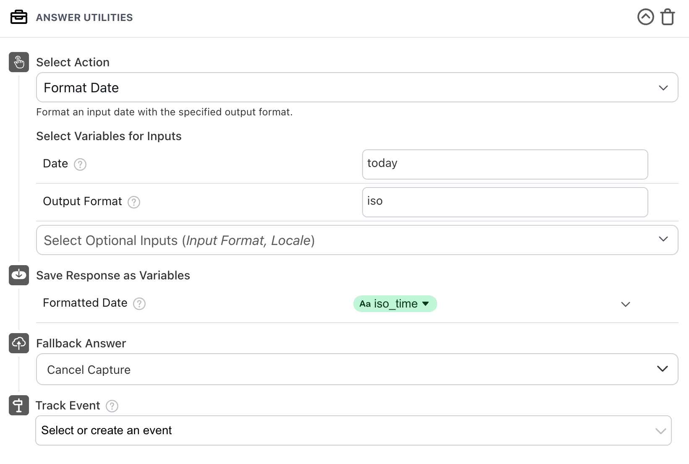Show help for Track Event
Screen dimensions: 689x464
click(x=112, y=406)
